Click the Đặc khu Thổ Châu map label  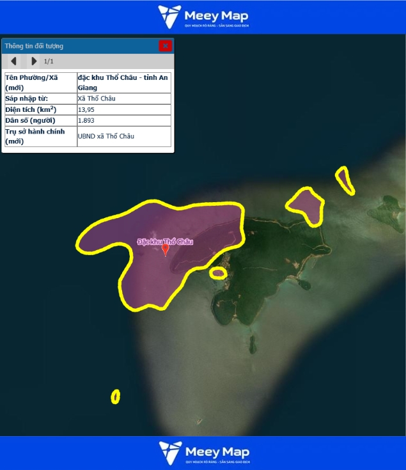(165, 241)
